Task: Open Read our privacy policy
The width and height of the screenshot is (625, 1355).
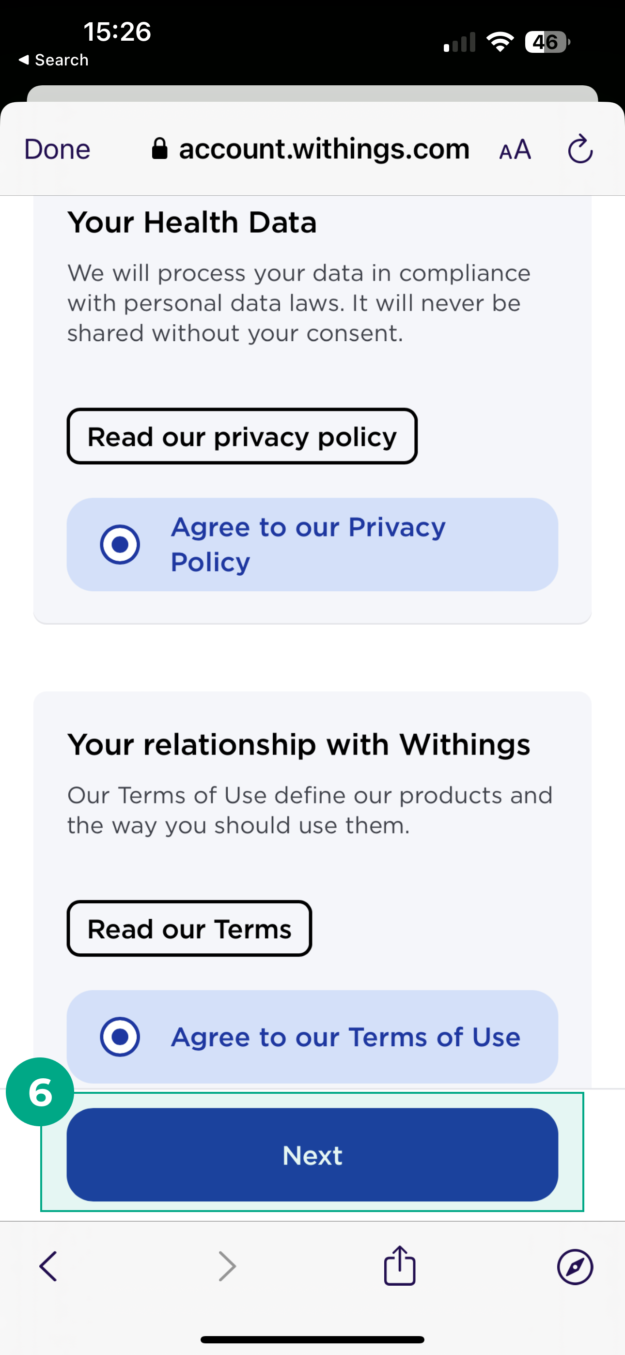Action: click(x=241, y=436)
